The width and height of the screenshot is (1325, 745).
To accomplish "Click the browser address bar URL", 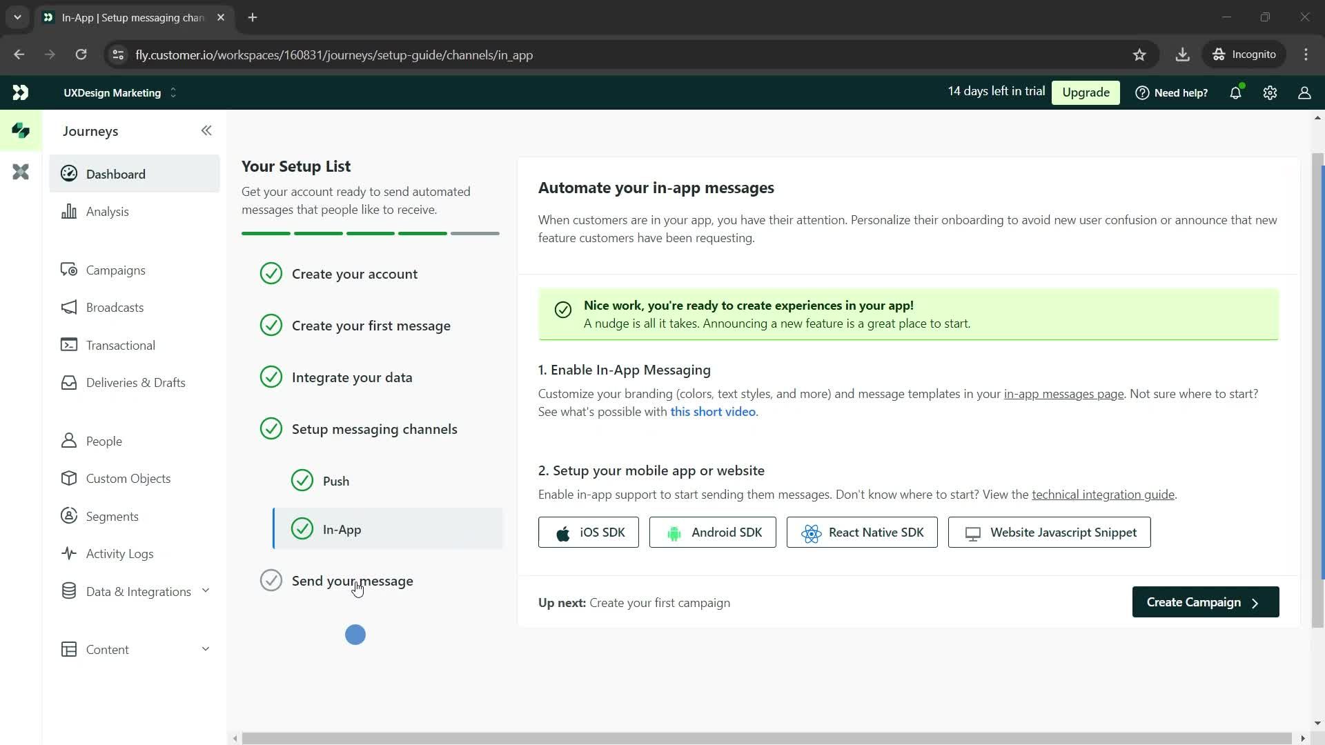I will 334,54.
